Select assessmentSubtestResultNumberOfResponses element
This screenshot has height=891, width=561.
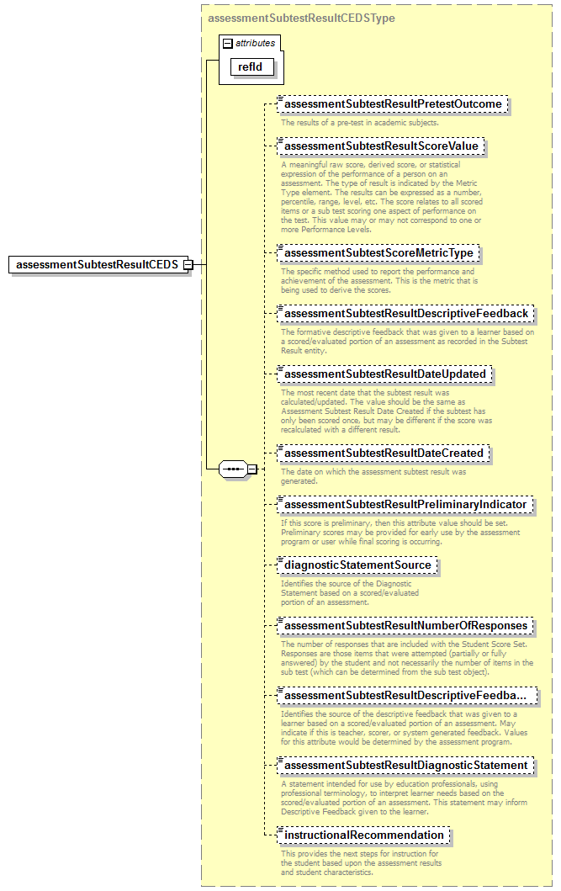pyautogui.click(x=405, y=626)
